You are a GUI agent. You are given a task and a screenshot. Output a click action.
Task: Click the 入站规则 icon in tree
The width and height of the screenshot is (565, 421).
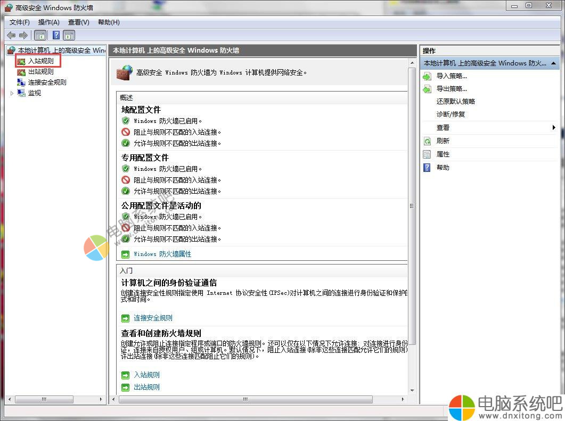pyautogui.click(x=21, y=61)
